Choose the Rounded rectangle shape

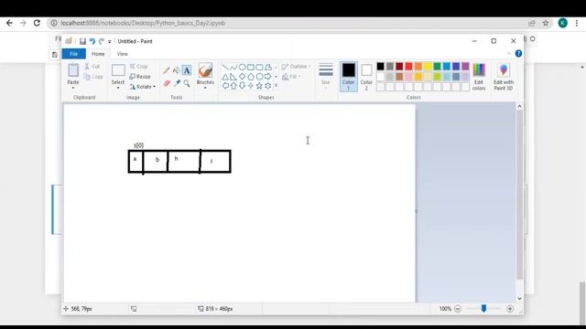pos(259,67)
